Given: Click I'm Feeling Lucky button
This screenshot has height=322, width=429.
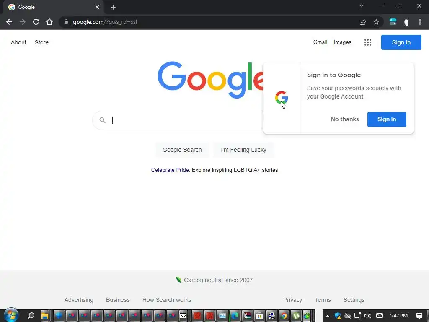Looking at the screenshot, I should tap(243, 150).
